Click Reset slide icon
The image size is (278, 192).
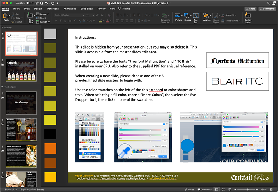coord(38,18)
